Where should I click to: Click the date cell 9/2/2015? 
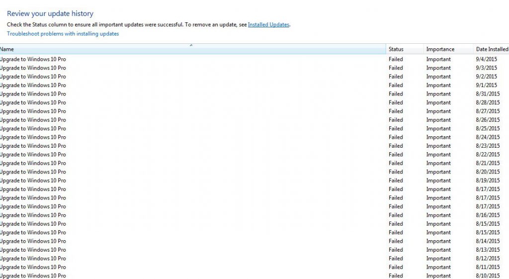pyautogui.click(x=486, y=77)
